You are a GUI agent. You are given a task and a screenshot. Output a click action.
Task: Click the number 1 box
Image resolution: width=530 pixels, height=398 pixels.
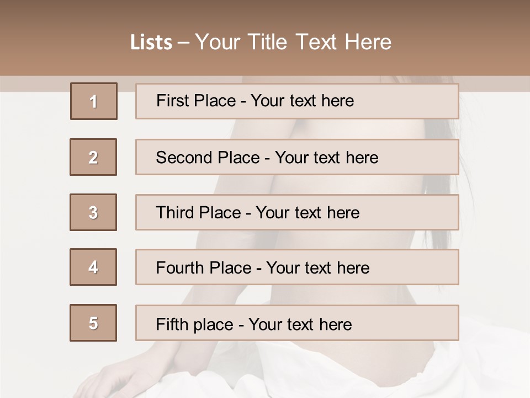pos(94,101)
